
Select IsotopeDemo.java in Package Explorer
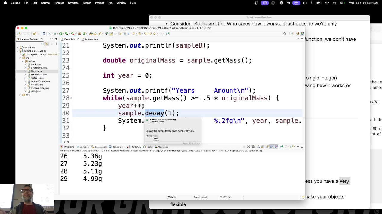pos(40,81)
